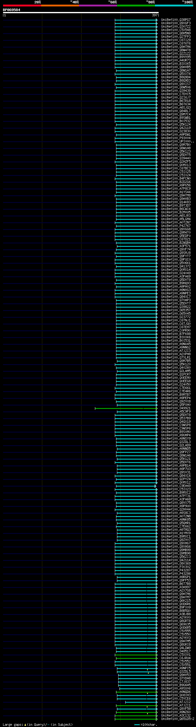
Task: Click hit label UniRef100_P43286
Action: (x=176, y=573)
